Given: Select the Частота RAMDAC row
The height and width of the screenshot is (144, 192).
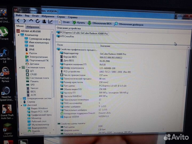Looking at the screenshot, I should [x=84, y=96].
